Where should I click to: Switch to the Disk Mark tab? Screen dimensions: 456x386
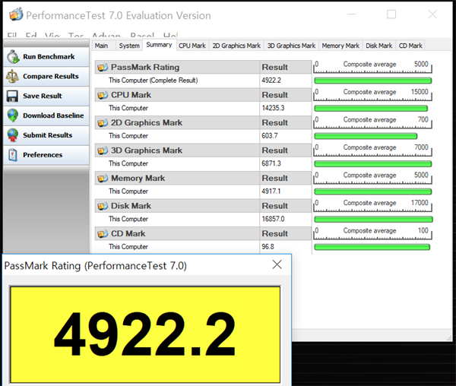coord(379,46)
